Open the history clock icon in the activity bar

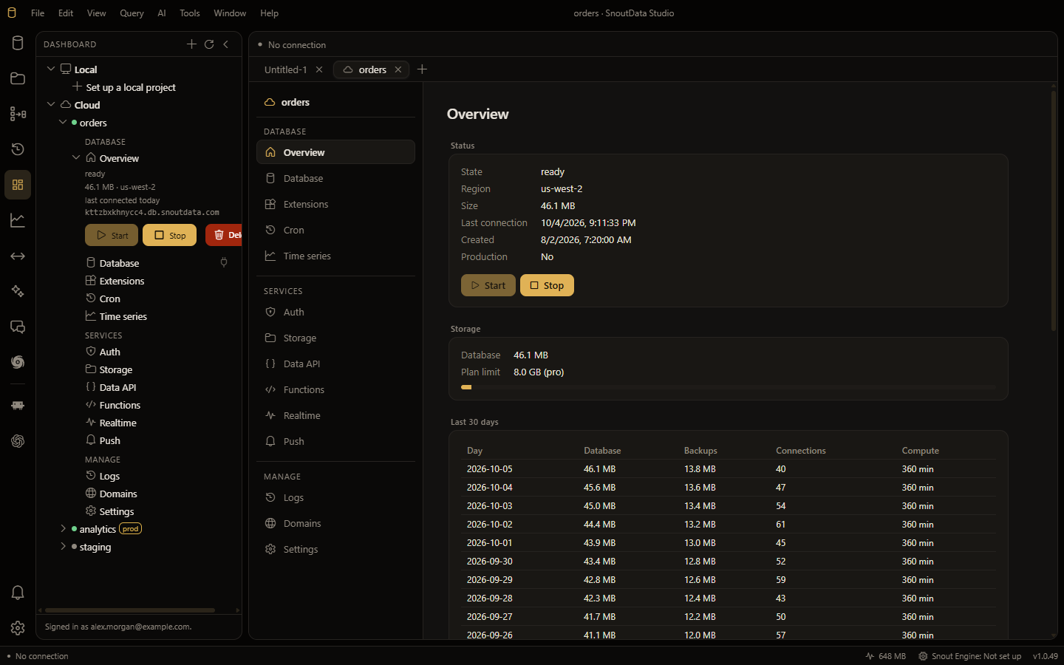pos(18,149)
